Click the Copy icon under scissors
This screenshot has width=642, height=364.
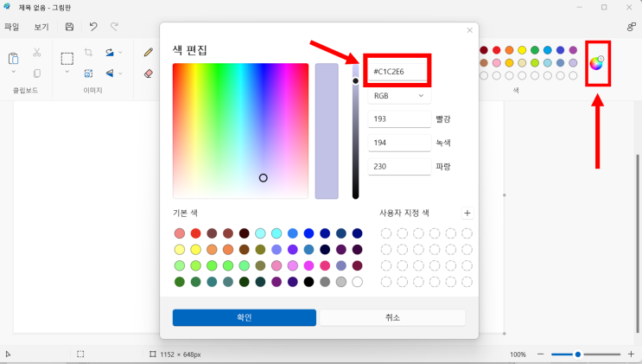[37, 73]
